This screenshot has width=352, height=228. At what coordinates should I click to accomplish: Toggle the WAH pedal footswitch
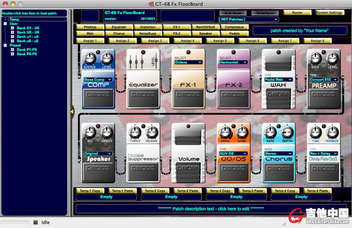(278, 98)
